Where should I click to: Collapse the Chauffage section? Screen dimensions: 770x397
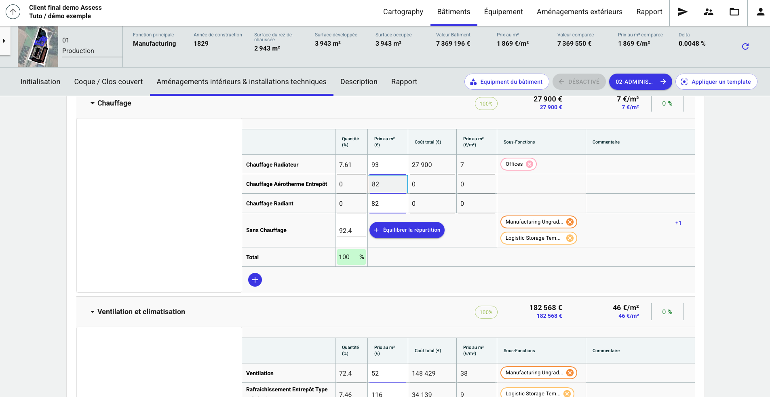tap(93, 103)
